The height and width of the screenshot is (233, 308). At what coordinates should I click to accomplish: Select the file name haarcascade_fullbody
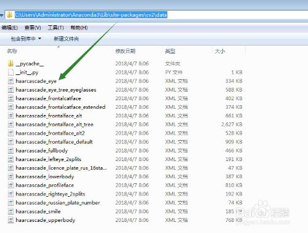pos(42,151)
